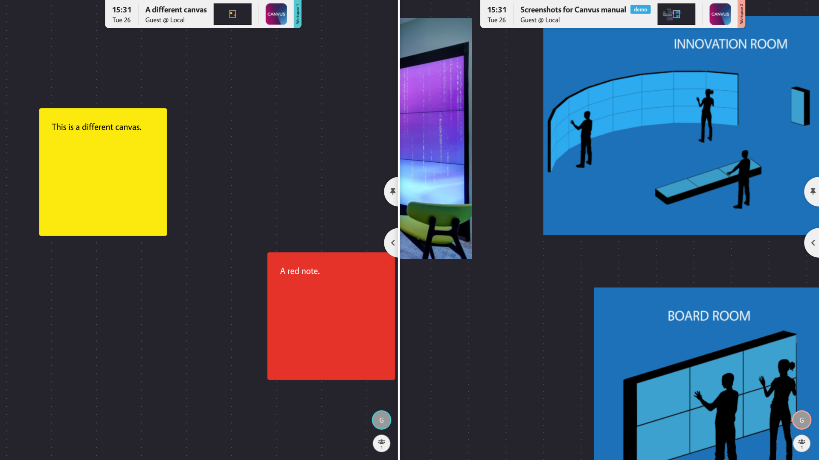Select the yellow note saying This is a different canvas
The image size is (819, 460).
point(102,171)
